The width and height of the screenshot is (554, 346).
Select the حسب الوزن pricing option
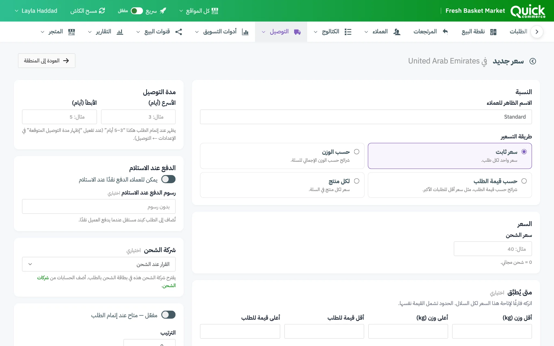coord(282,156)
